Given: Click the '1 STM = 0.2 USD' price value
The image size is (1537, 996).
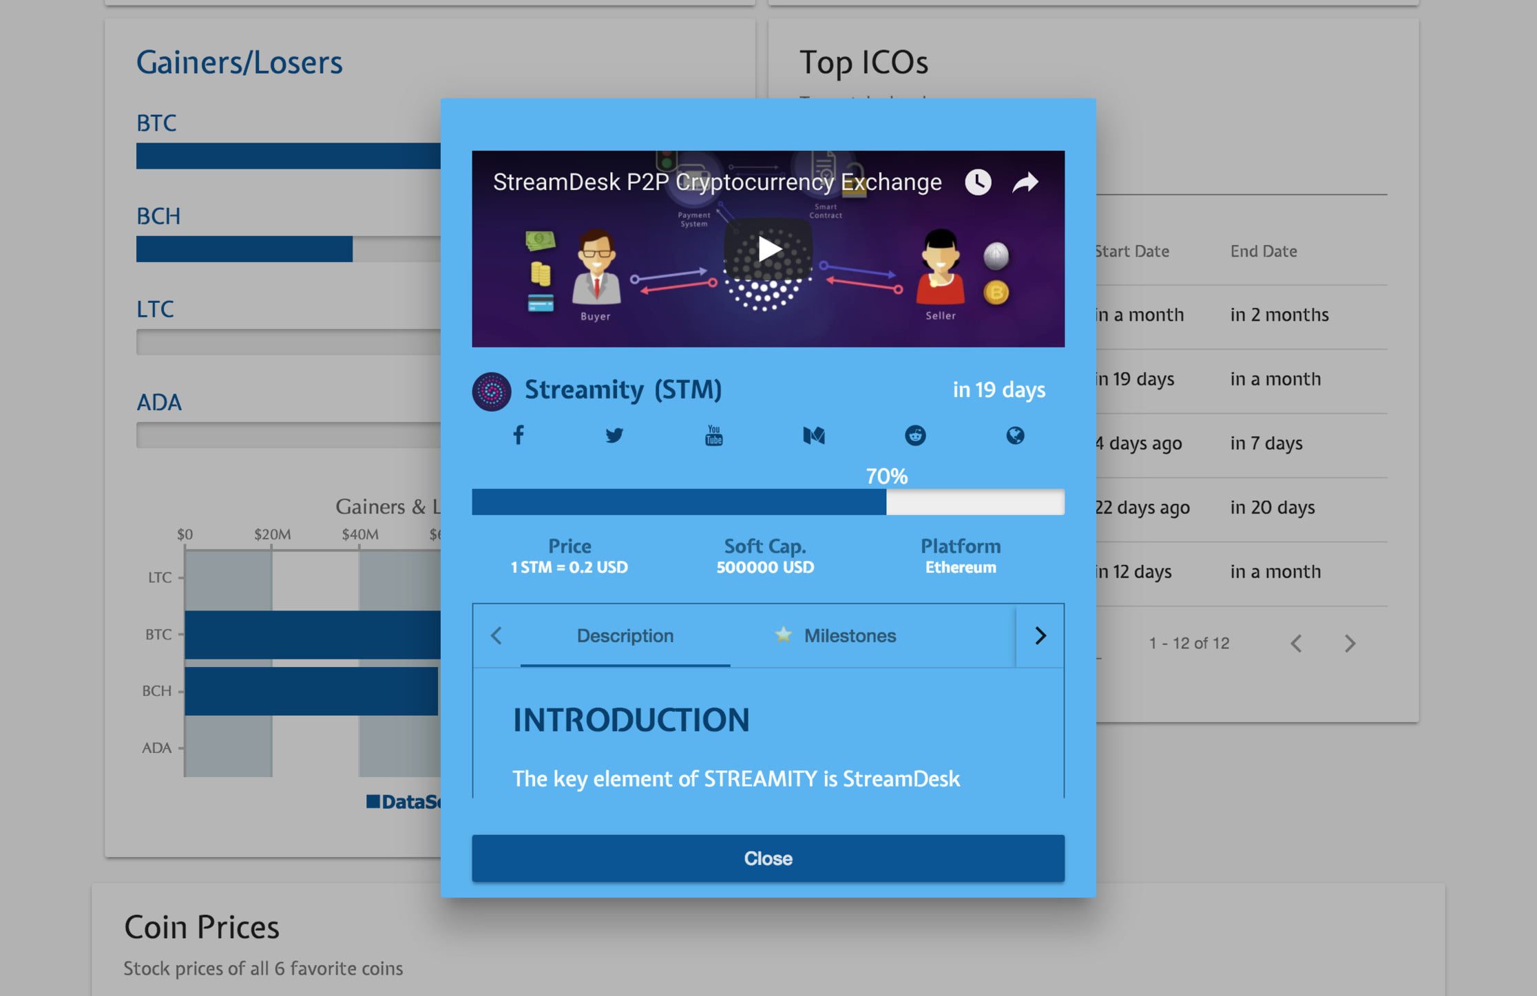Looking at the screenshot, I should click(x=569, y=567).
